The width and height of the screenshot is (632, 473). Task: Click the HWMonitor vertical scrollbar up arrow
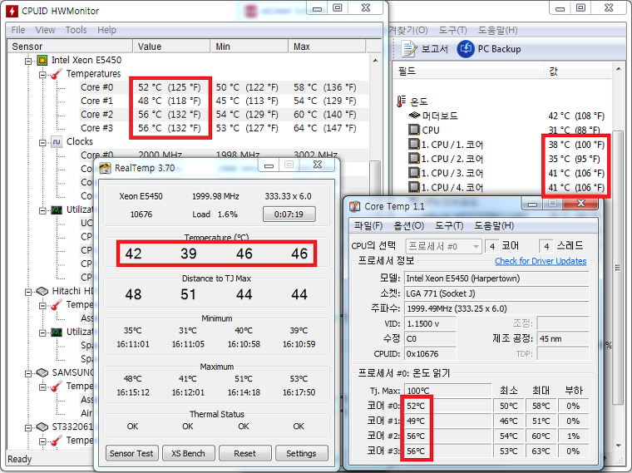click(x=375, y=61)
